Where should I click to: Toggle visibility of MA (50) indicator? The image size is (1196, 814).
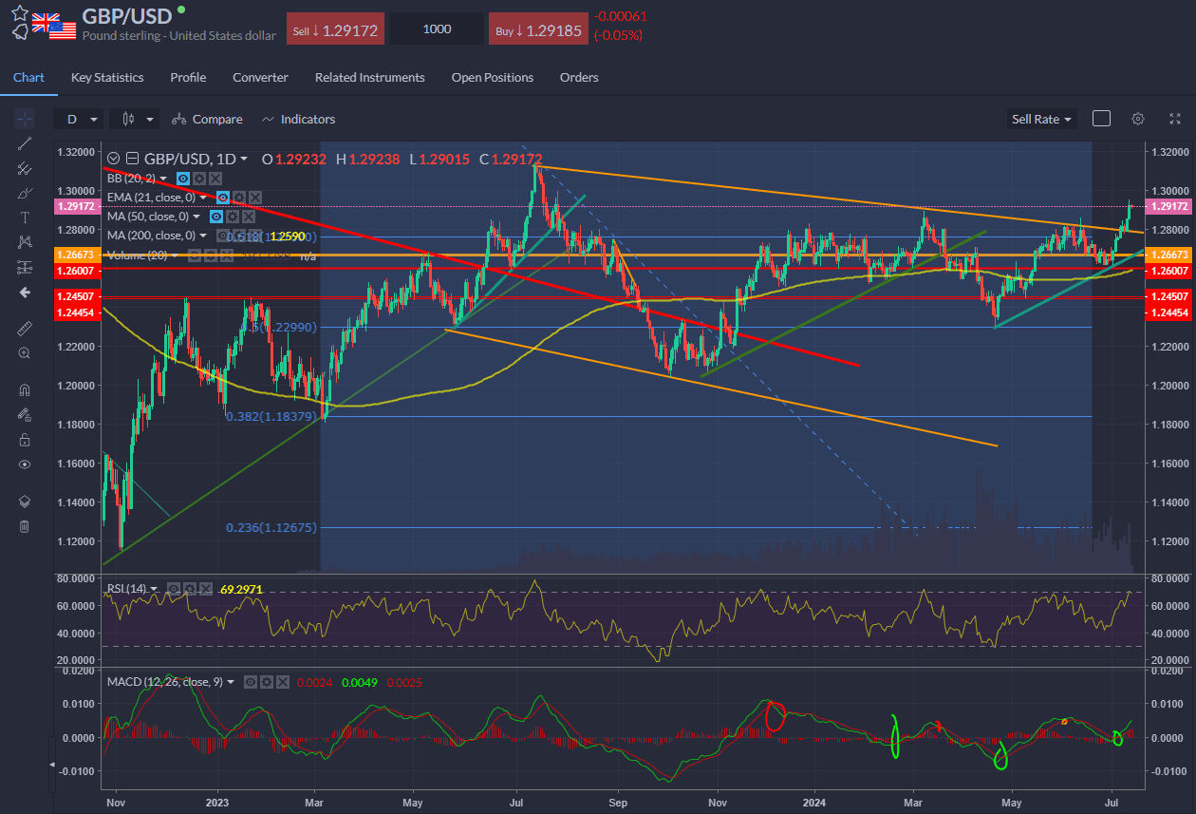click(x=217, y=217)
